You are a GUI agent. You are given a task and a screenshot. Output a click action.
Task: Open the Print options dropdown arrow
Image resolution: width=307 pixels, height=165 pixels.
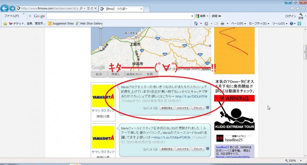pos(227,24)
